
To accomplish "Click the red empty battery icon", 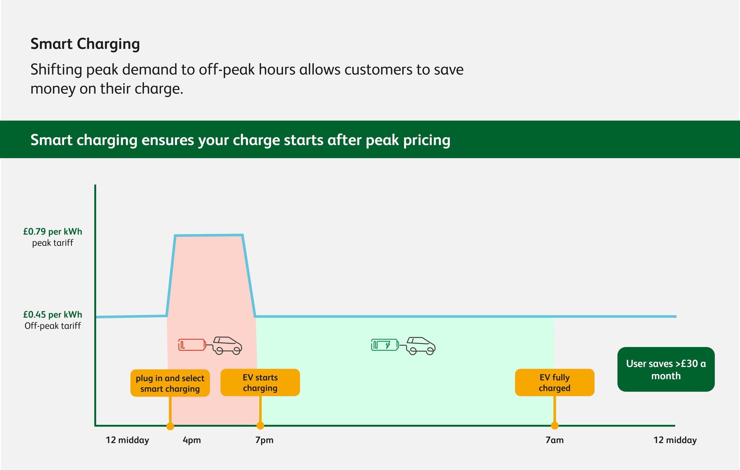I will (x=192, y=345).
